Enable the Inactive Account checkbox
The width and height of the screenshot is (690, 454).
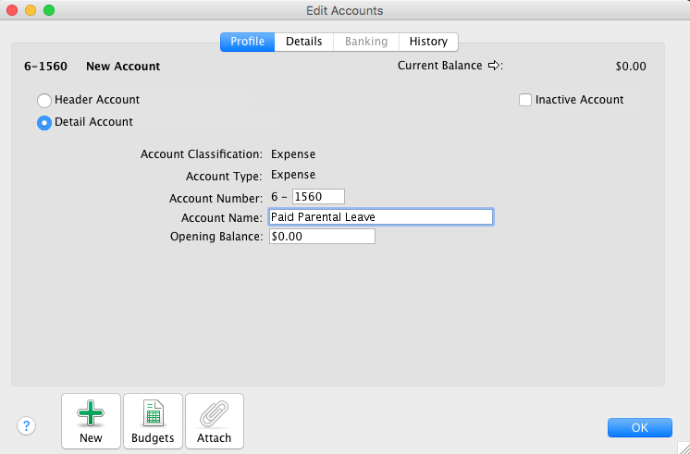coord(525,100)
